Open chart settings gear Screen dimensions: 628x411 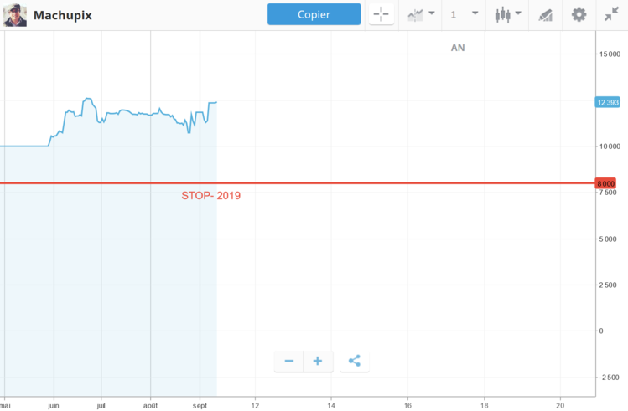pos(579,14)
